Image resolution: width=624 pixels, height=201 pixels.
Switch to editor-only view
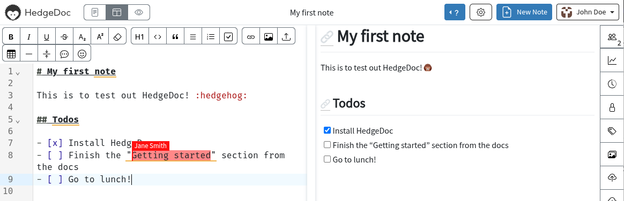[x=95, y=12]
